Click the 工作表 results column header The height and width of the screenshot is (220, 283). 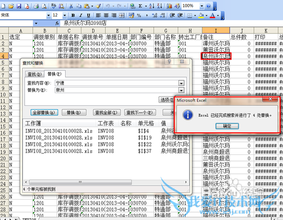106,123
